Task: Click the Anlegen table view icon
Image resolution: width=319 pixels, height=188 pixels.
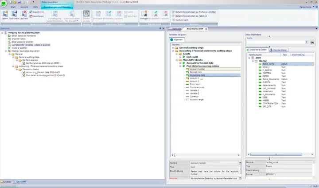Action: tap(144, 14)
